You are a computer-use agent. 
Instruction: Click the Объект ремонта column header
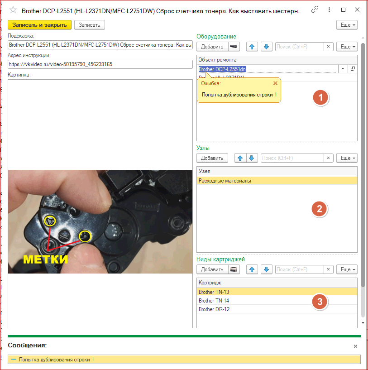pyautogui.click(x=277, y=60)
